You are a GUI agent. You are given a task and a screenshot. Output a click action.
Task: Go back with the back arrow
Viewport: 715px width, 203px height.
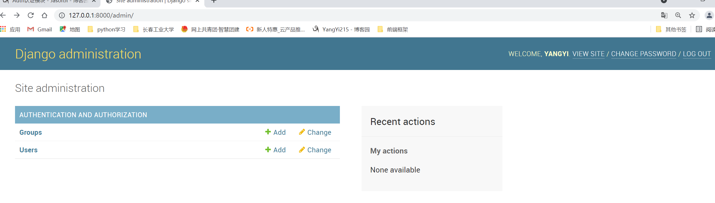(3, 15)
